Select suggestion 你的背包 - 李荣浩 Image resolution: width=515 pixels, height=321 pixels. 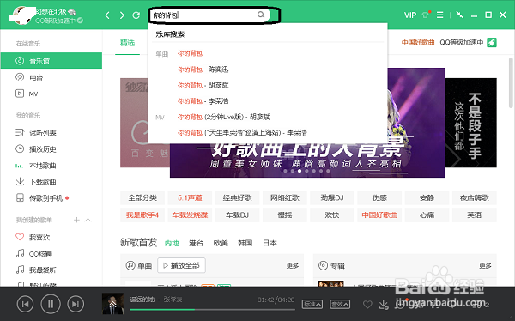click(203, 101)
